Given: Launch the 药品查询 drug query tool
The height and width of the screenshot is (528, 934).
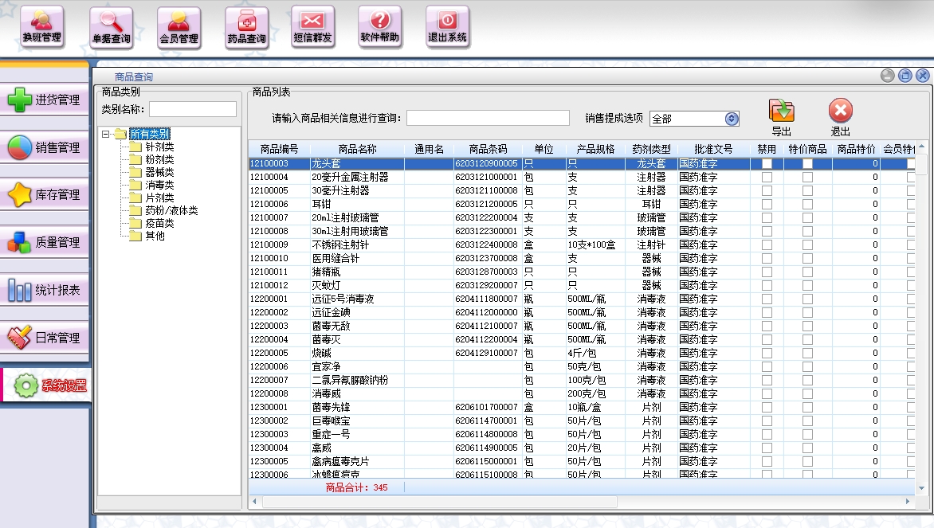Looking at the screenshot, I should tap(246, 26).
